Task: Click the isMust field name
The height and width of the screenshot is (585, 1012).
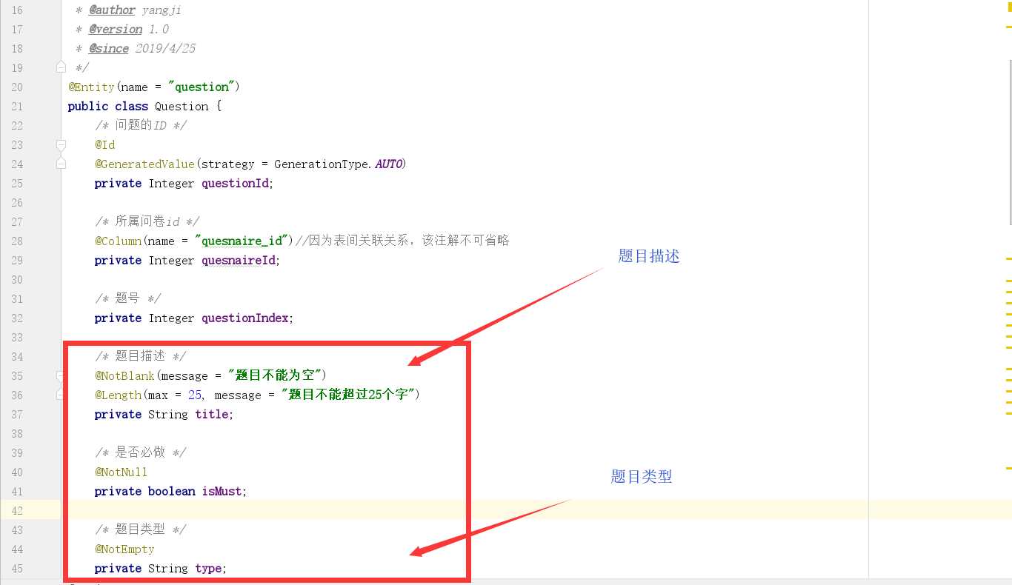Action: click(222, 491)
